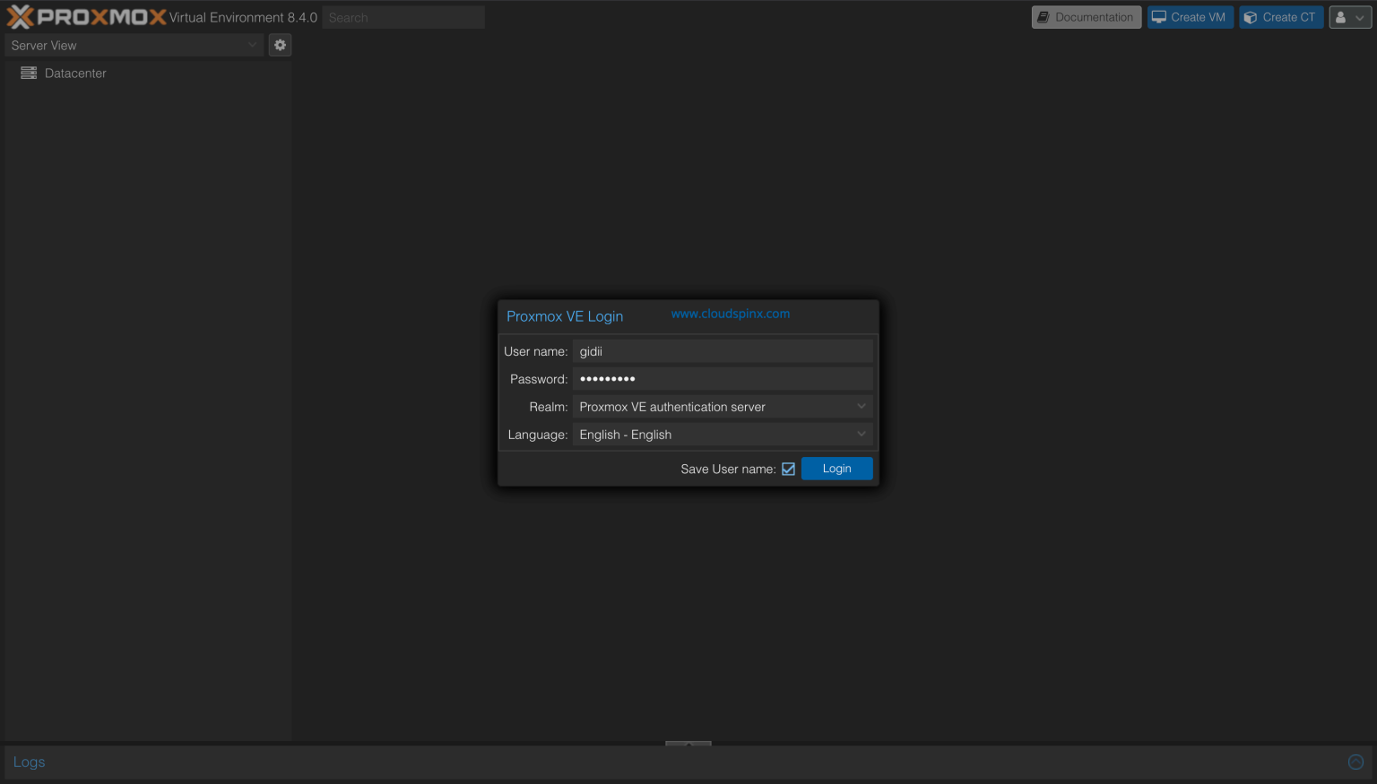Click the Password field

click(723, 378)
